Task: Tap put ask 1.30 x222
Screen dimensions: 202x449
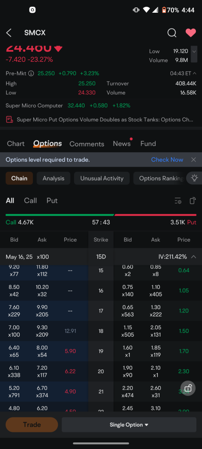Action: tap(156, 311)
